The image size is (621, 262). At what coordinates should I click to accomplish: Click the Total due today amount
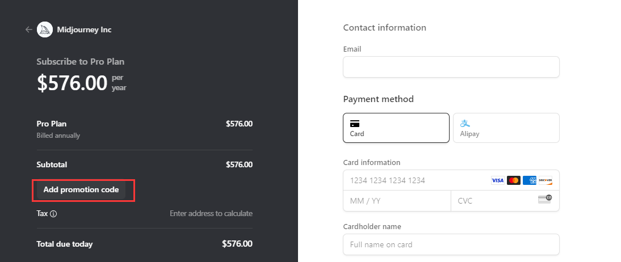(x=237, y=244)
